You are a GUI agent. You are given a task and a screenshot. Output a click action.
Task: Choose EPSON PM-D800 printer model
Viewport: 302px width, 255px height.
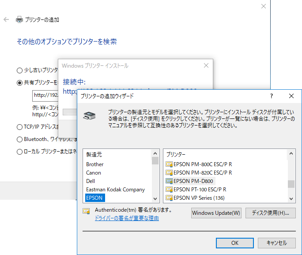click(x=193, y=181)
